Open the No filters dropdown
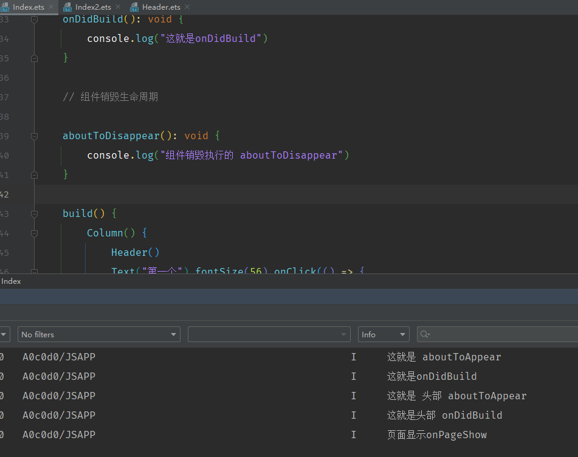The height and width of the screenshot is (457, 578). [x=99, y=334]
